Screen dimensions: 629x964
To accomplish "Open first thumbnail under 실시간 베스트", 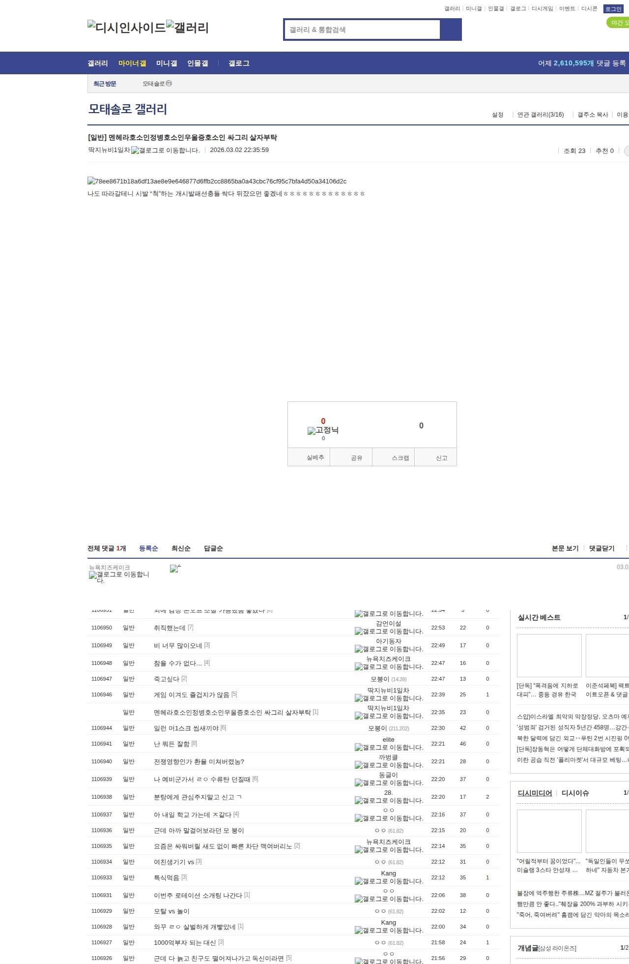I will (549, 656).
